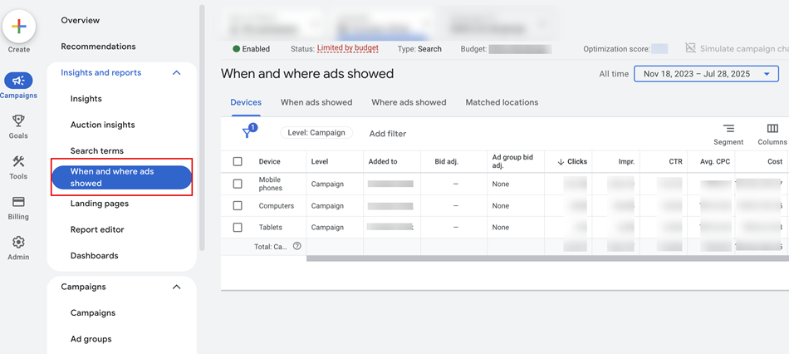Open Dashboards in the sidebar
789x354 pixels.
click(94, 256)
